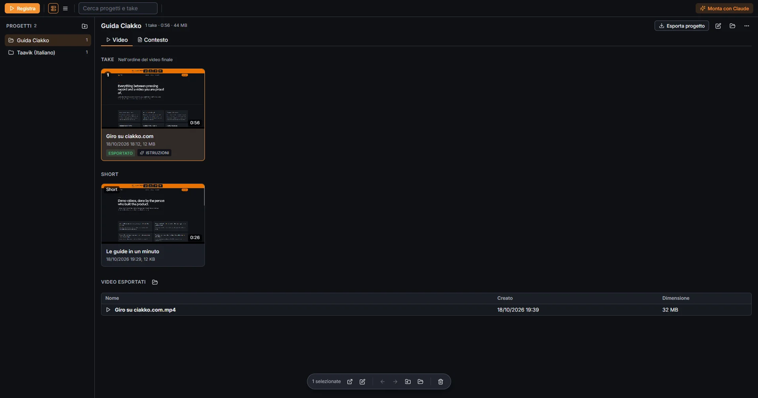This screenshot has width=758, height=398.
Task: Open the project folder icon in header
Action: 732,26
